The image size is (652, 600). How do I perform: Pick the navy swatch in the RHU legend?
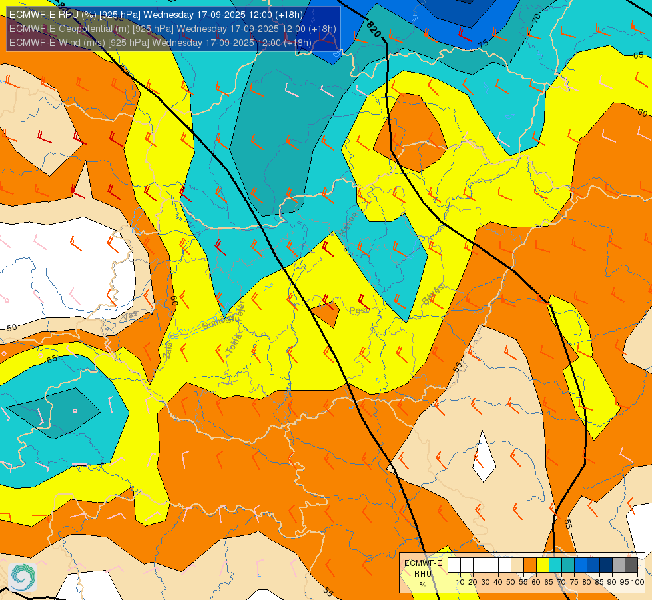(x=606, y=565)
